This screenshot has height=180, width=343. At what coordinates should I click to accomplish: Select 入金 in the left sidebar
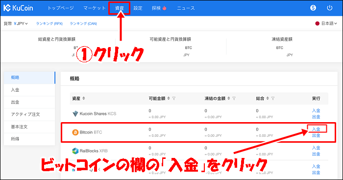pyautogui.click(x=29, y=90)
